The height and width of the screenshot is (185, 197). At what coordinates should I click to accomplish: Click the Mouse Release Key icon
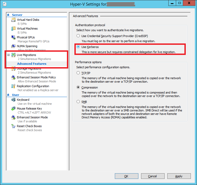pos(13,108)
